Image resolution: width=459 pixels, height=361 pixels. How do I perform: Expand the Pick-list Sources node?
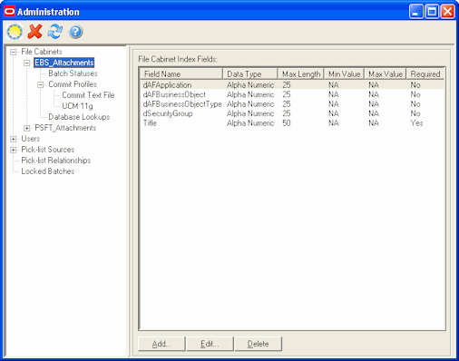tap(14, 150)
